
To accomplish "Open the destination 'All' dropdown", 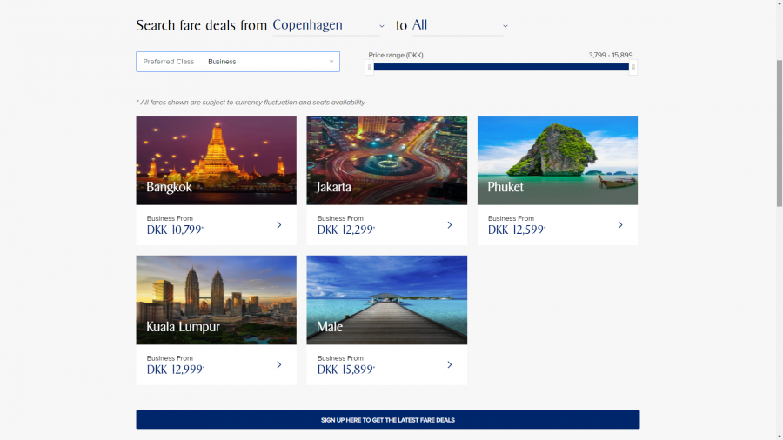I will point(459,26).
